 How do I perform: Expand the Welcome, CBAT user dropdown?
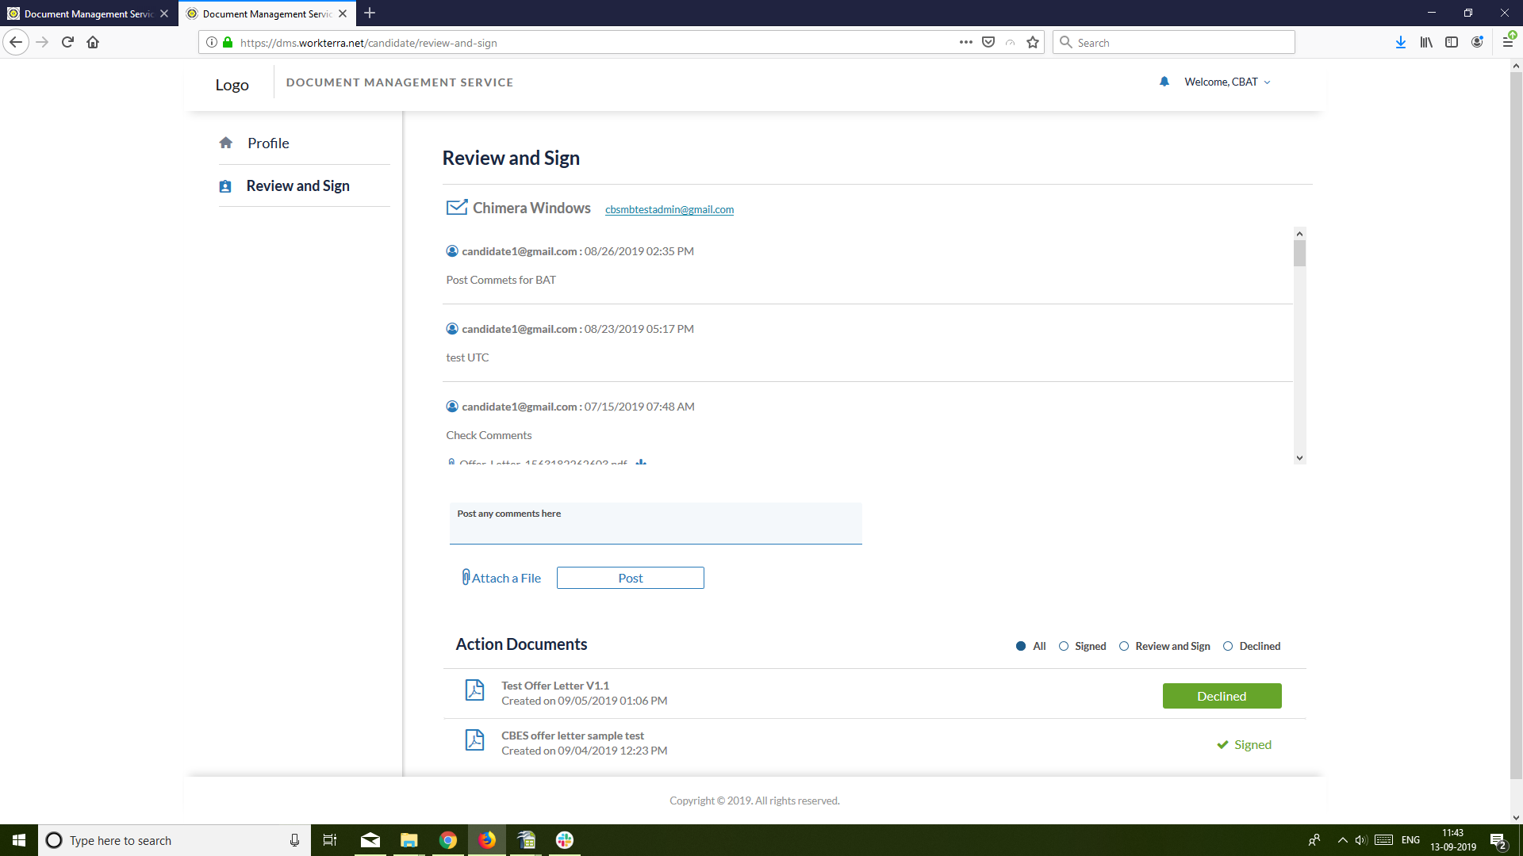click(x=1227, y=82)
